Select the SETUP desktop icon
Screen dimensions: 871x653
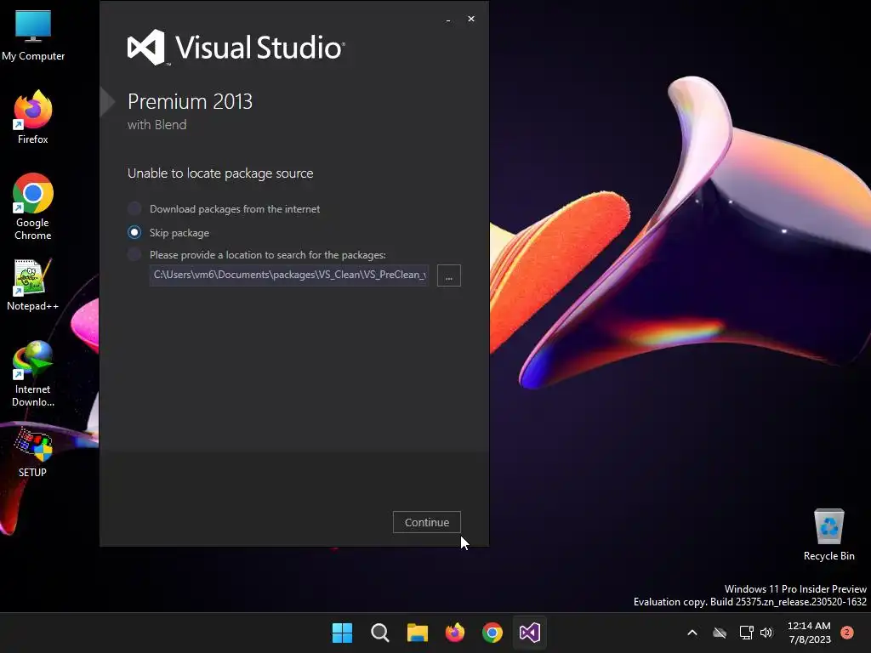pos(33,452)
